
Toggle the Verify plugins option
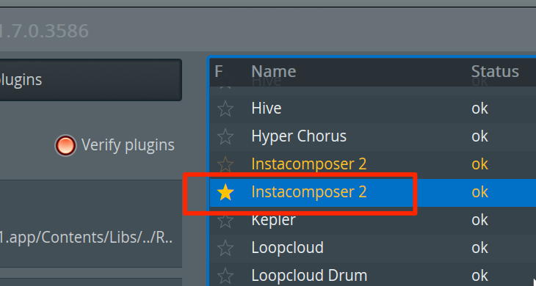(x=65, y=145)
